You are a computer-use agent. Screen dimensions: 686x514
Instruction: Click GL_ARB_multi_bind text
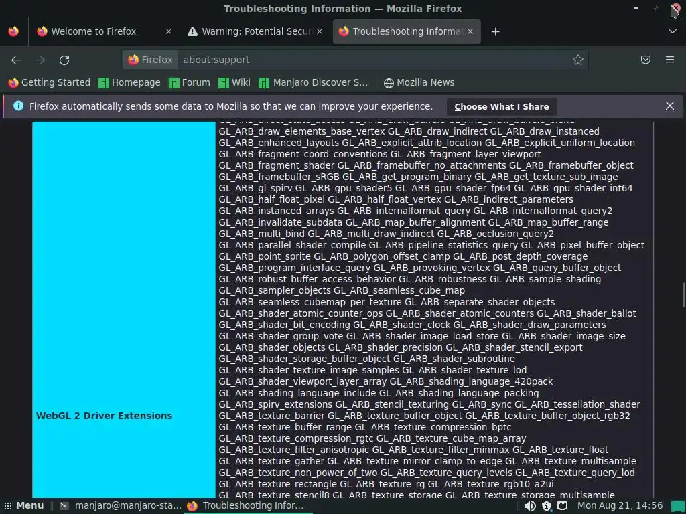click(262, 234)
